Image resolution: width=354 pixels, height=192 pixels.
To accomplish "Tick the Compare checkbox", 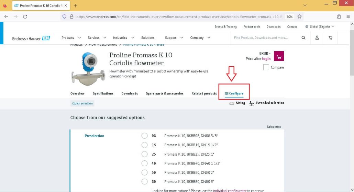I will [266, 67].
